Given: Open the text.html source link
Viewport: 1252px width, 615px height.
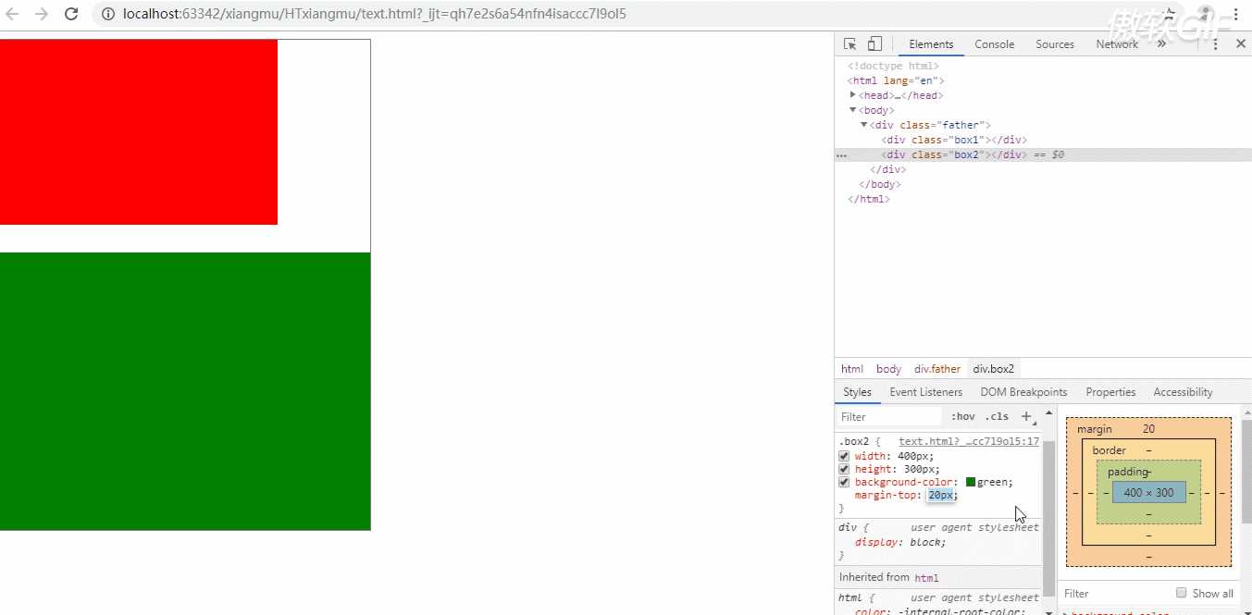Looking at the screenshot, I should 968,442.
